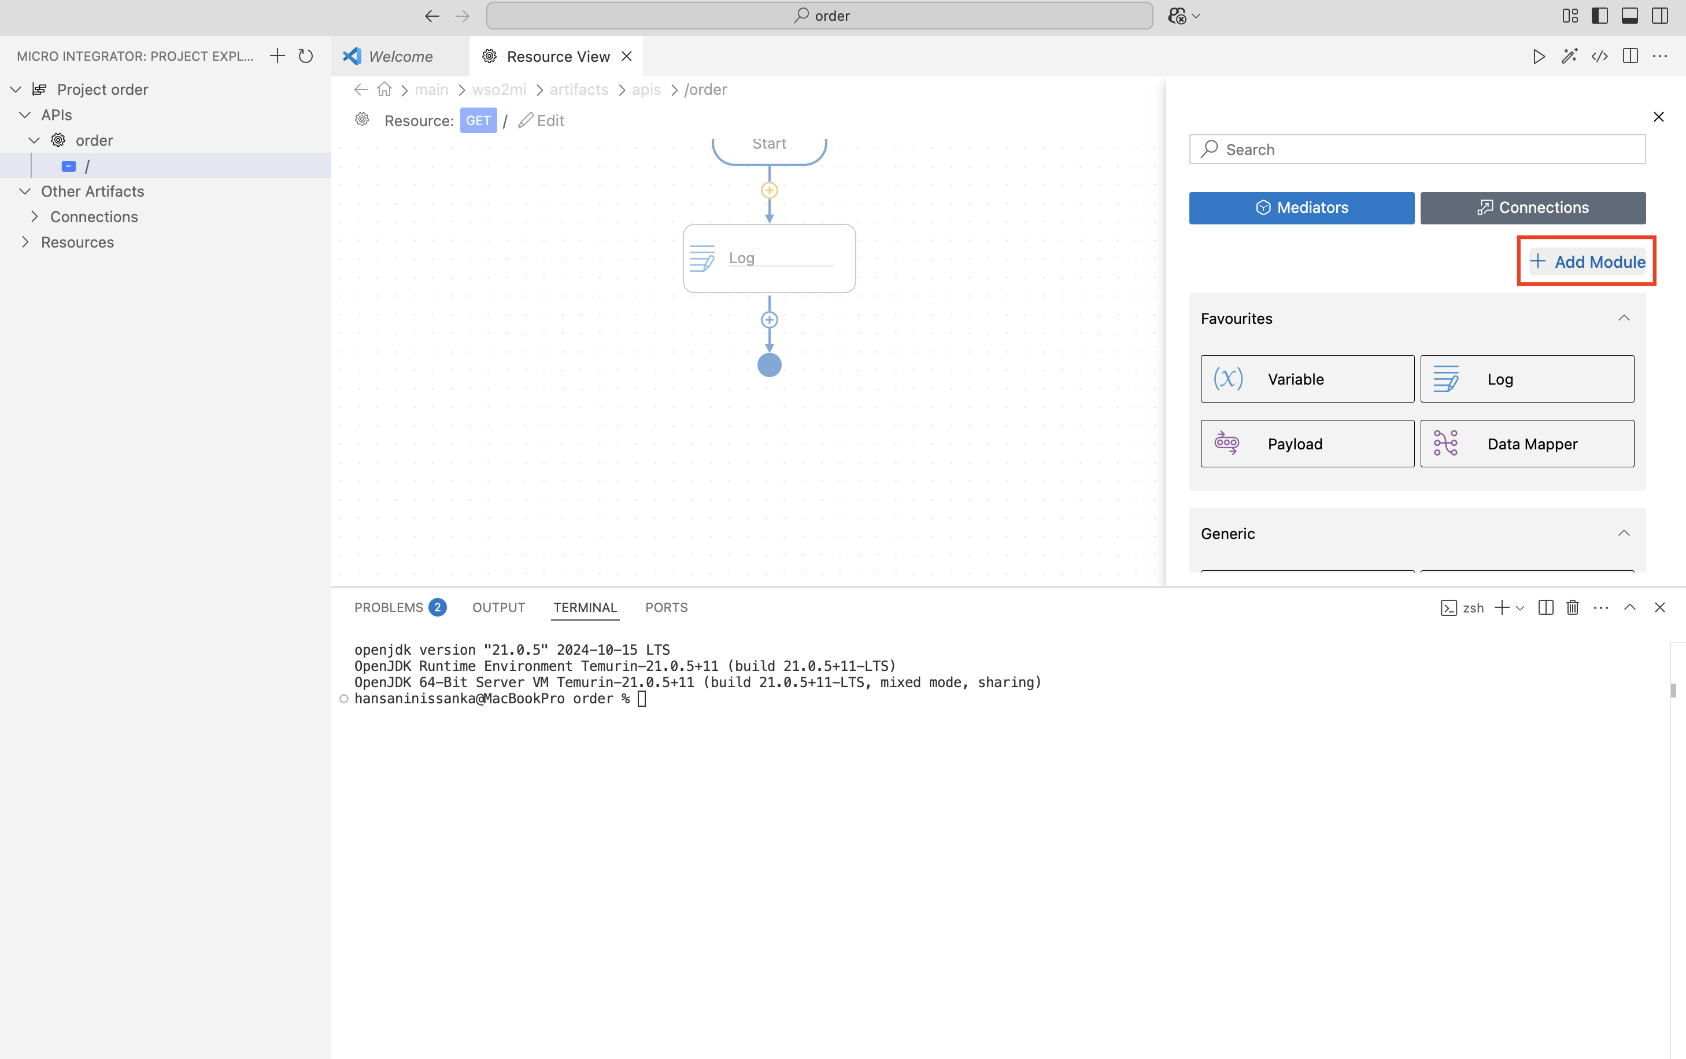This screenshot has width=1686, height=1059.
Task: Go back with the title bar arrow
Action: (432, 16)
